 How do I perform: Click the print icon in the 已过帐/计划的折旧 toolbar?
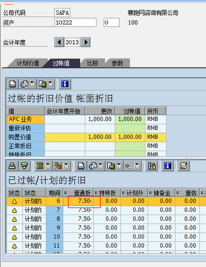81,166
